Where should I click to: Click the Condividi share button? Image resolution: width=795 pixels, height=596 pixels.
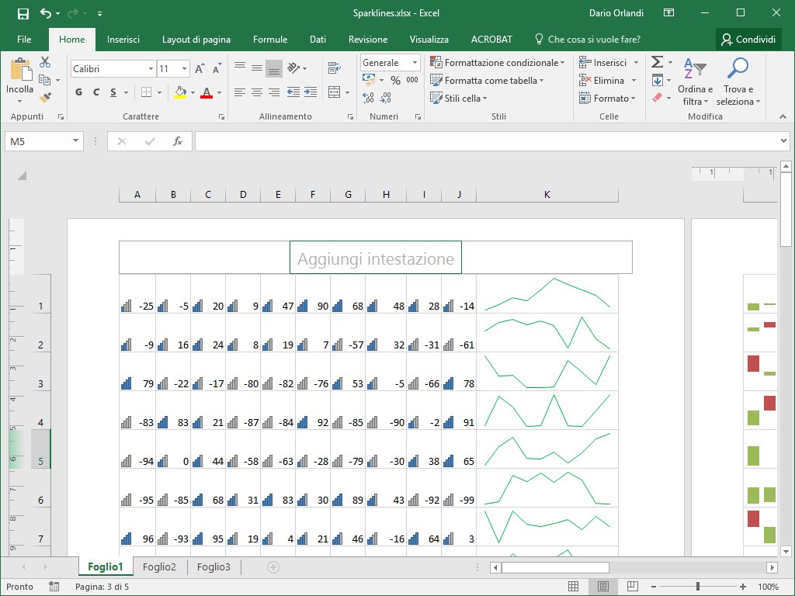click(748, 40)
